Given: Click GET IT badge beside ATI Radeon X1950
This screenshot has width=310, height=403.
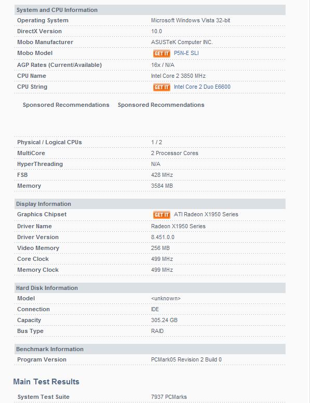Looking at the screenshot, I should pyautogui.click(x=161, y=215).
